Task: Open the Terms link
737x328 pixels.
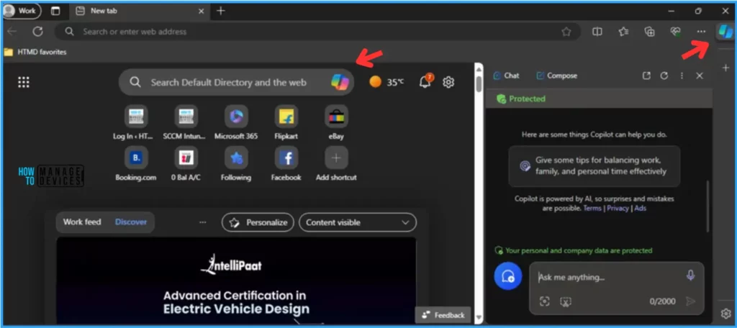Action: pos(592,208)
